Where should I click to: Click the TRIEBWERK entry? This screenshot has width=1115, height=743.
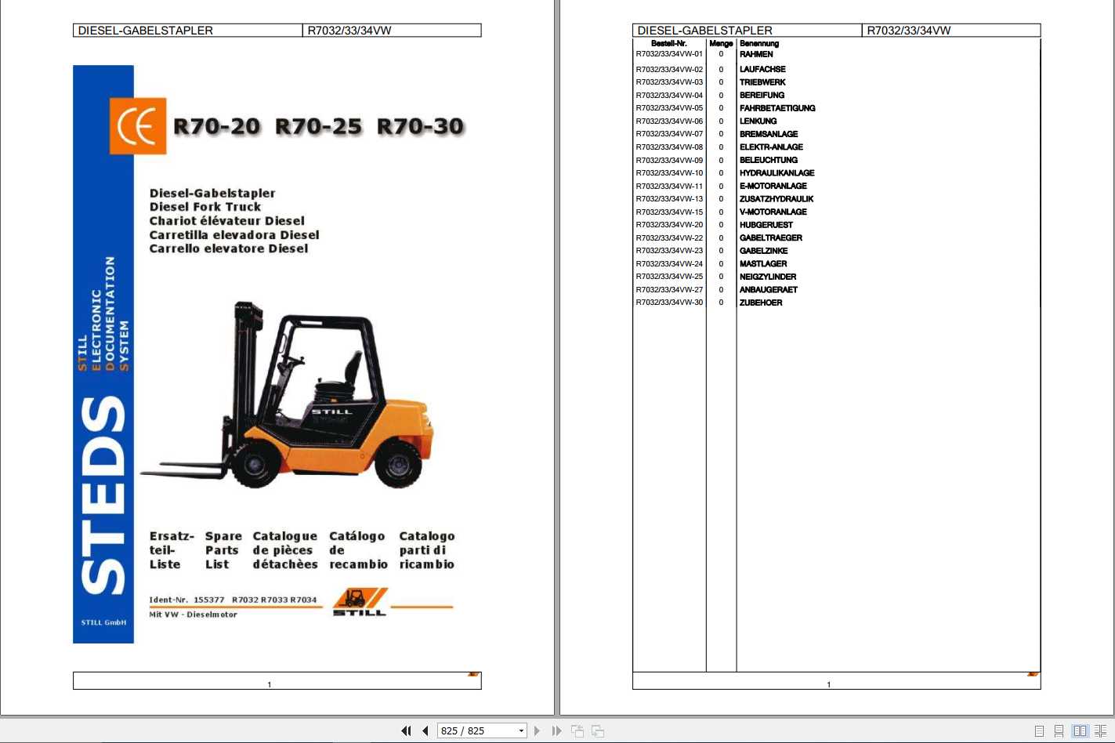point(762,82)
